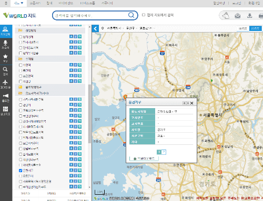The width and height of the screenshot is (263, 201).
Task: Show legend for the 대권역 layer
Action: pyautogui.click(x=80, y=65)
